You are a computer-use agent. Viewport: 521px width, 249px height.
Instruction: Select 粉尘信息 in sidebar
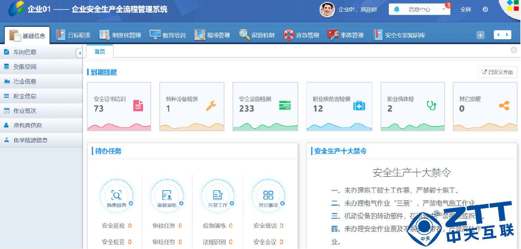(x=41, y=96)
